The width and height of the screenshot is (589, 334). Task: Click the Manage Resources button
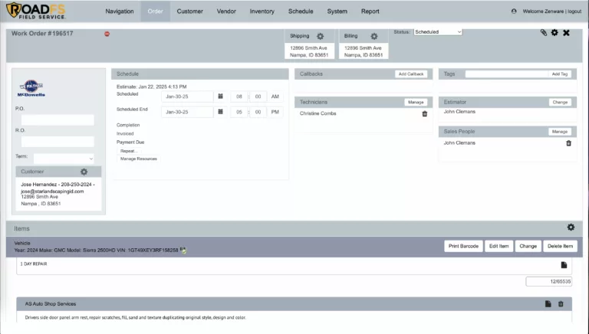(138, 159)
